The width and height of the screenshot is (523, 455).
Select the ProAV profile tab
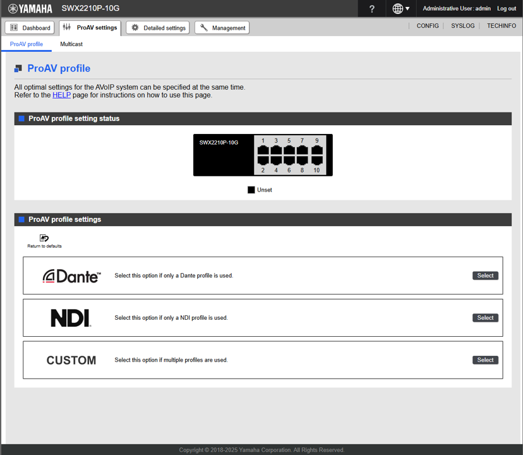27,44
